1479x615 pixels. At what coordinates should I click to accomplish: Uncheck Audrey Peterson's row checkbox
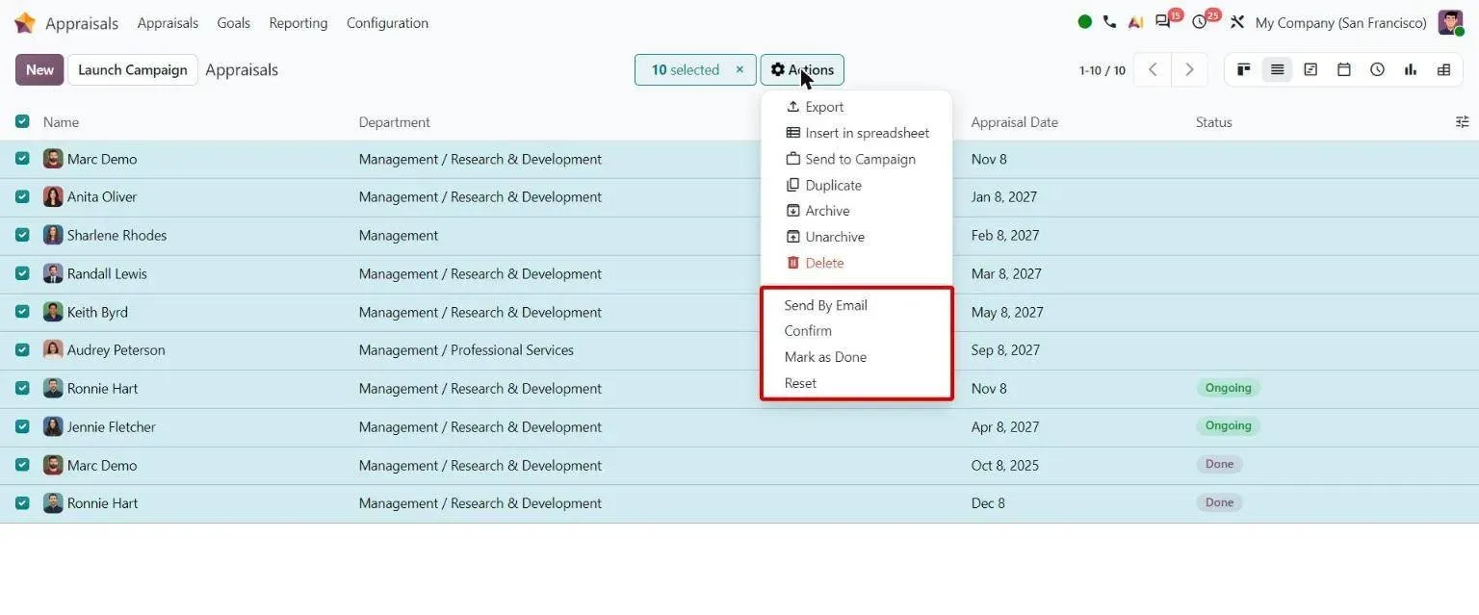[22, 349]
